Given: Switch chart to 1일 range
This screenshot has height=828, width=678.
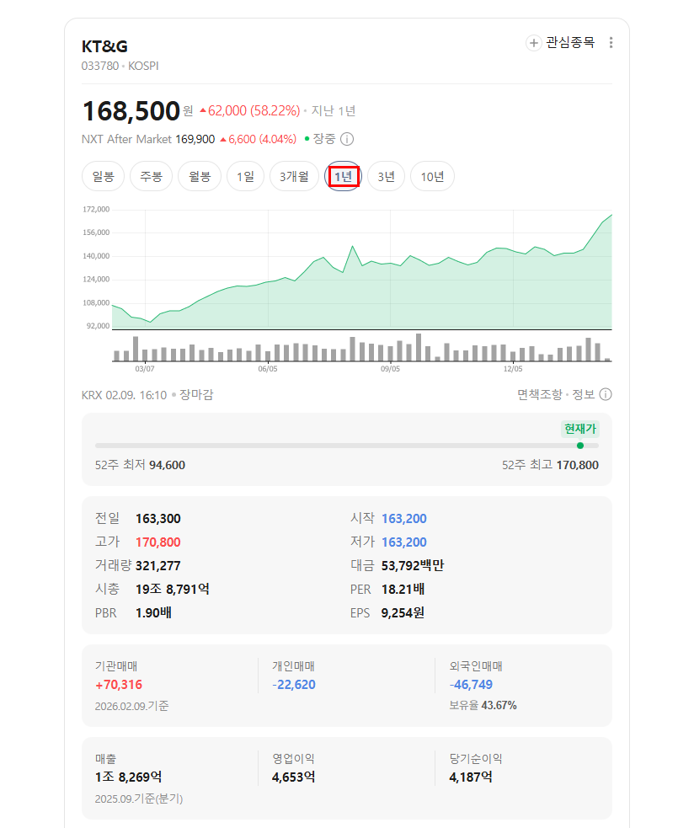Looking at the screenshot, I should tap(245, 176).
